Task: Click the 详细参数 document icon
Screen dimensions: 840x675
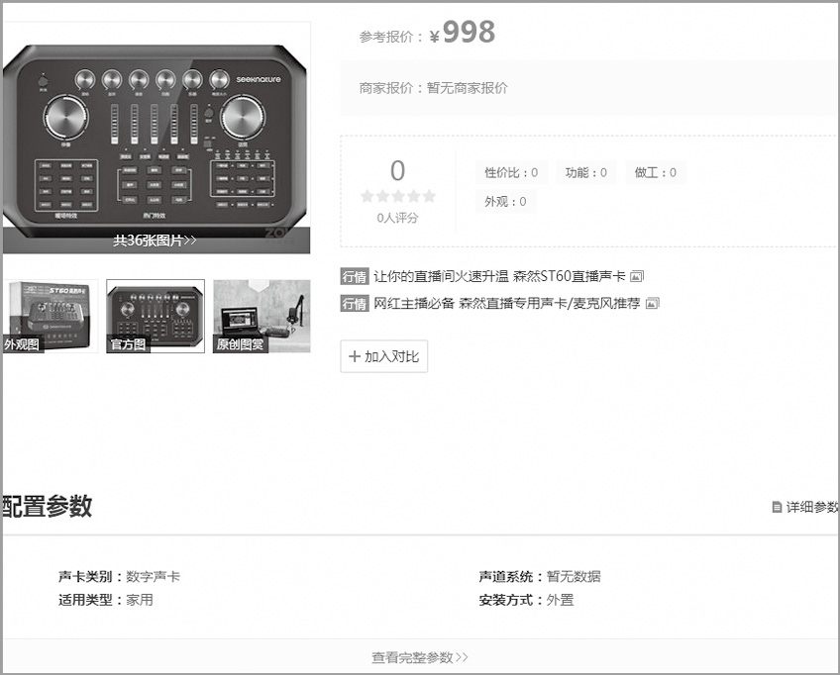Action: pos(777,507)
